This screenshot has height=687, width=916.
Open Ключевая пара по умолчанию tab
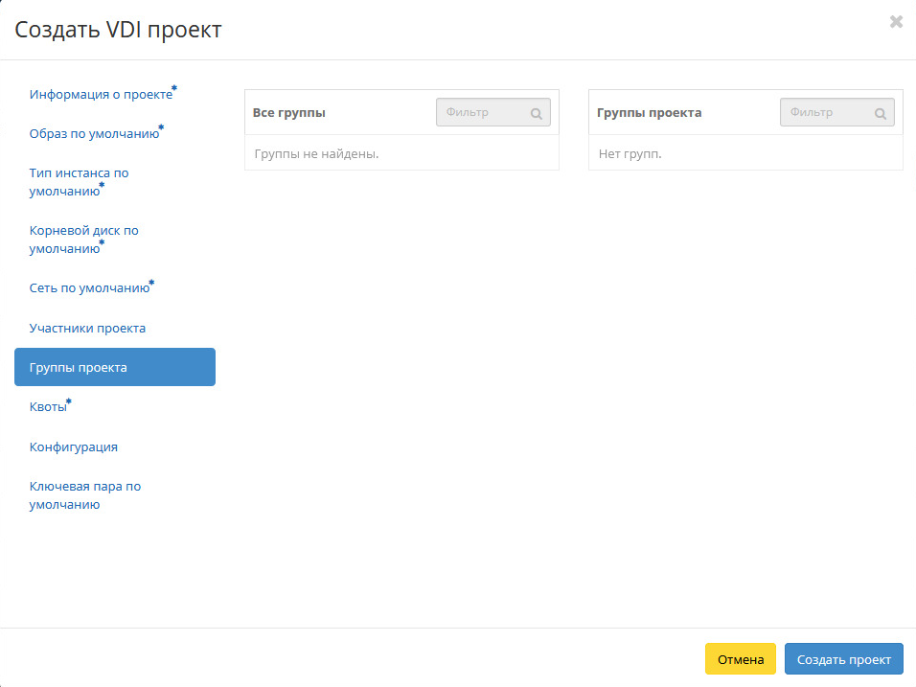click(85, 494)
